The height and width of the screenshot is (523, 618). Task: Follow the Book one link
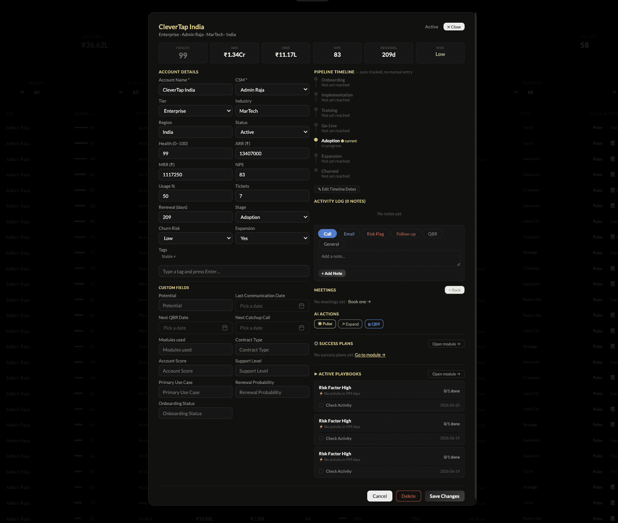tap(360, 302)
